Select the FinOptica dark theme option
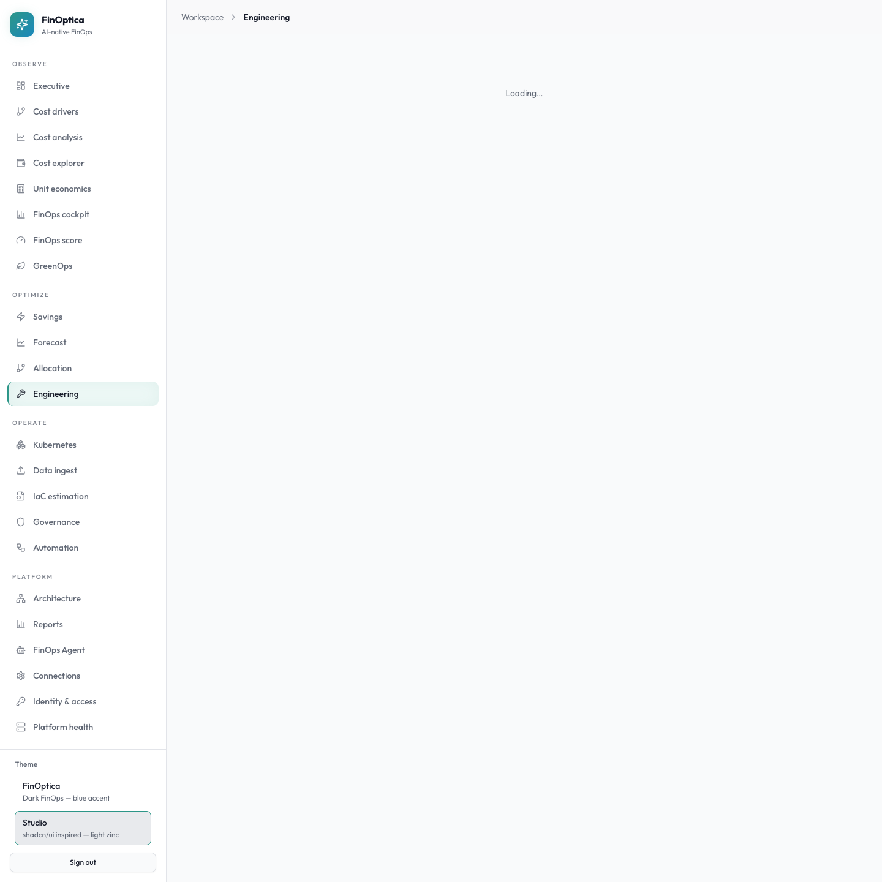 (x=83, y=791)
